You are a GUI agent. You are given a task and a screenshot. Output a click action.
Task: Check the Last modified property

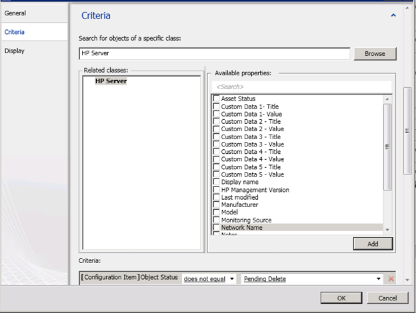point(217,198)
